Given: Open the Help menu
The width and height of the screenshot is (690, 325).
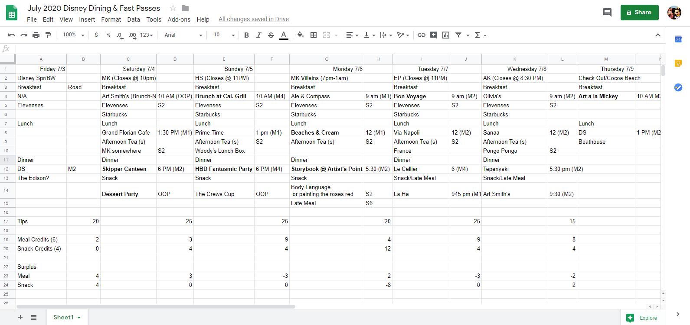Looking at the screenshot, I should pos(203,19).
